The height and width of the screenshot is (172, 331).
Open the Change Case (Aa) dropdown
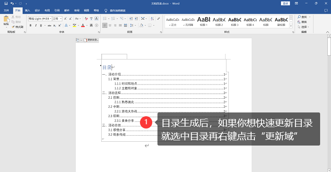[78, 18]
